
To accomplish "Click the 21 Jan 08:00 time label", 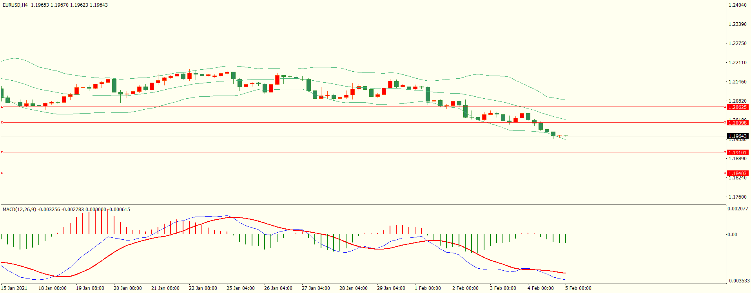I will [165, 288].
